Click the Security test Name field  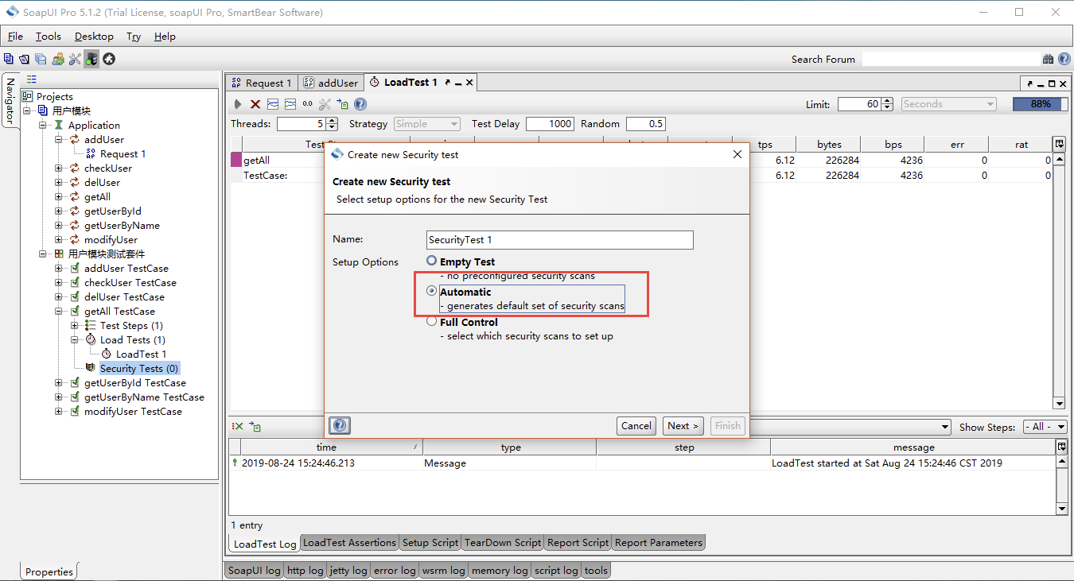point(560,240)
